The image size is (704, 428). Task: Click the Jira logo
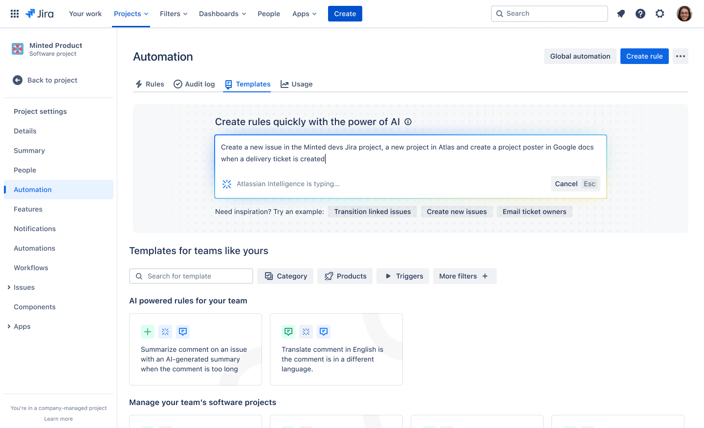[x=39, y=13]
